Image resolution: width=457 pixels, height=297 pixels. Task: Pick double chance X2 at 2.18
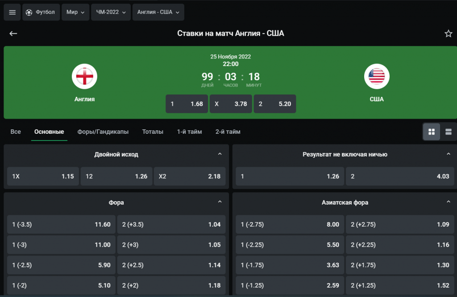click(x=190, y=177)
